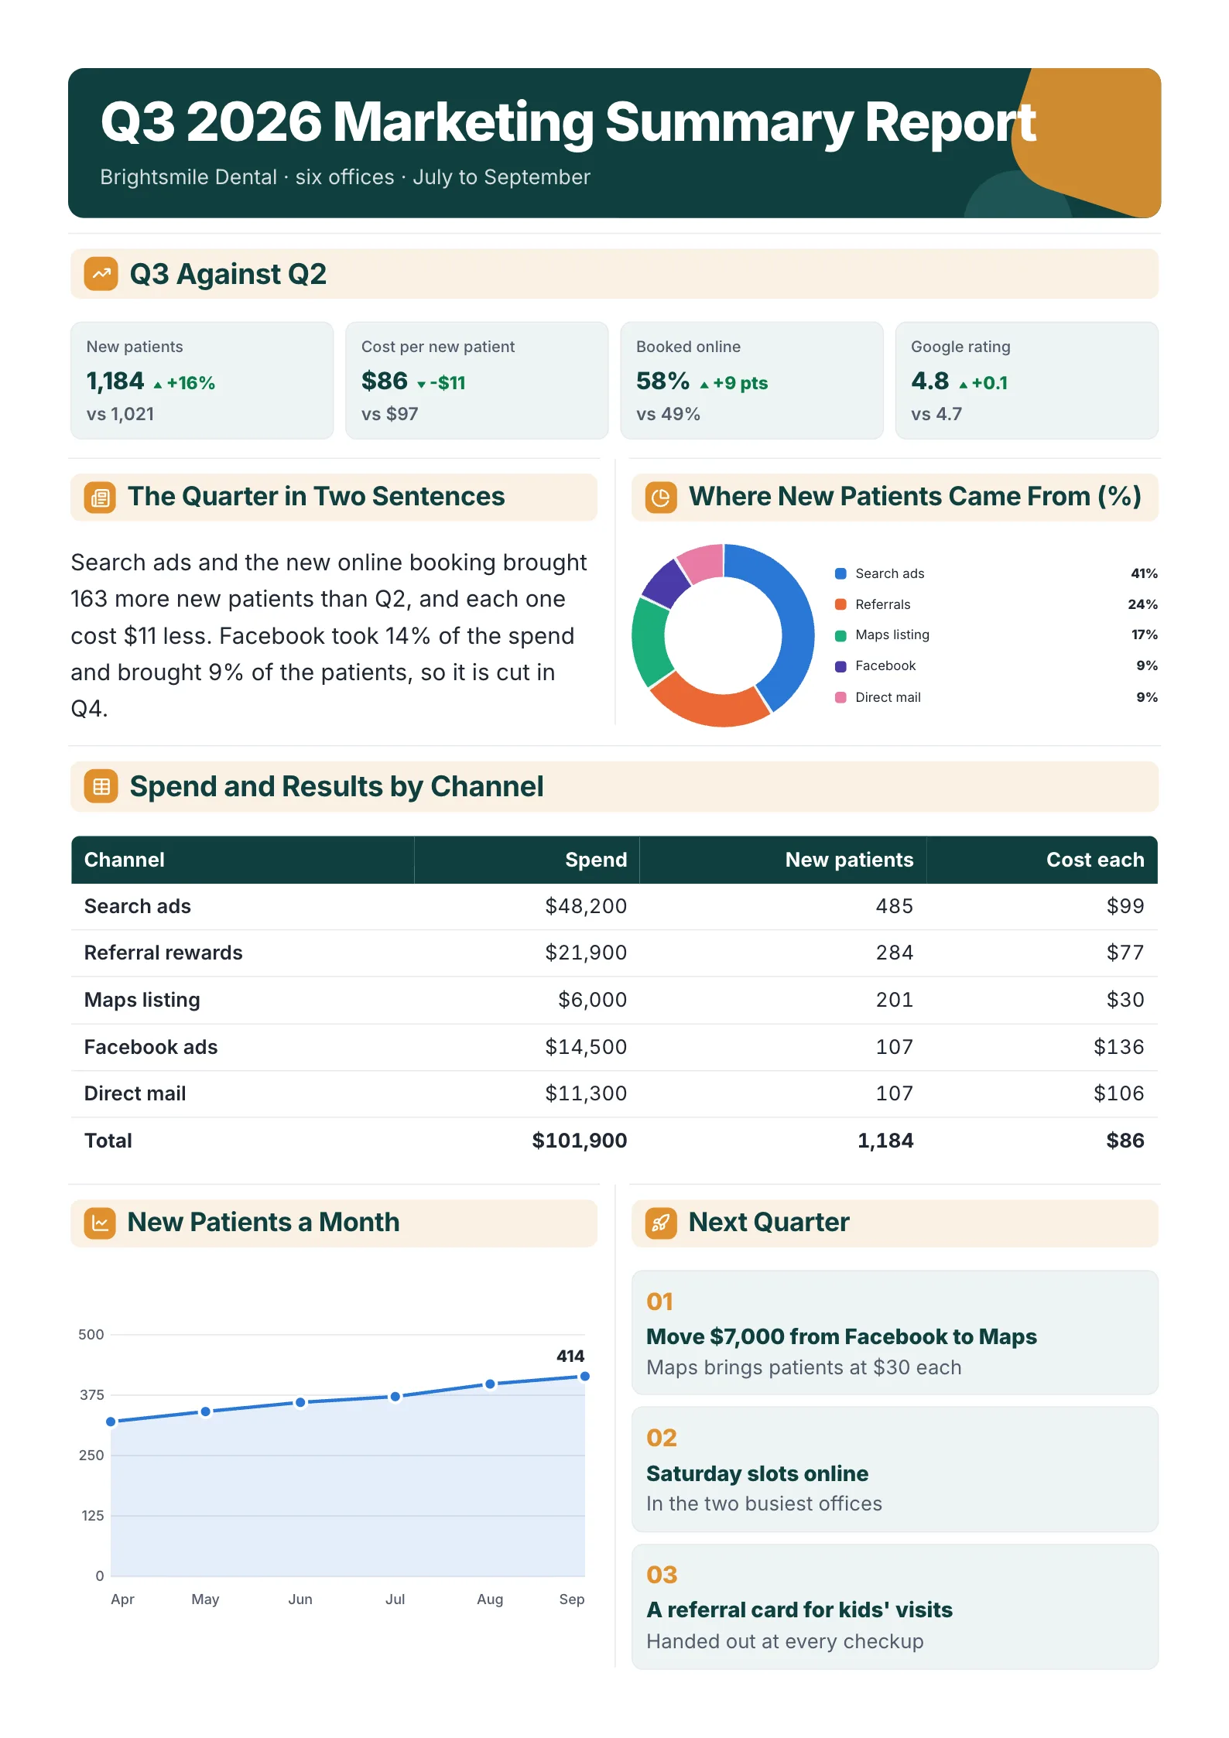Click the Apr data point on line chart
This screenshot has width=1229, height=1738.
point(111,1422)
